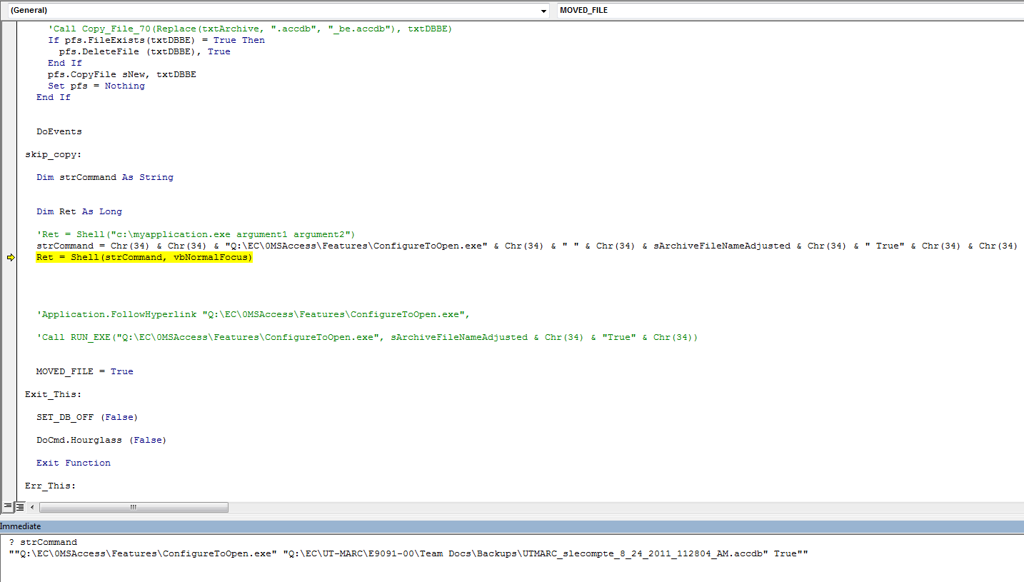Click the Immediate window title bar
Image resolution: width=1024 pixels, height=582 pixels.
tap(512, 526)
